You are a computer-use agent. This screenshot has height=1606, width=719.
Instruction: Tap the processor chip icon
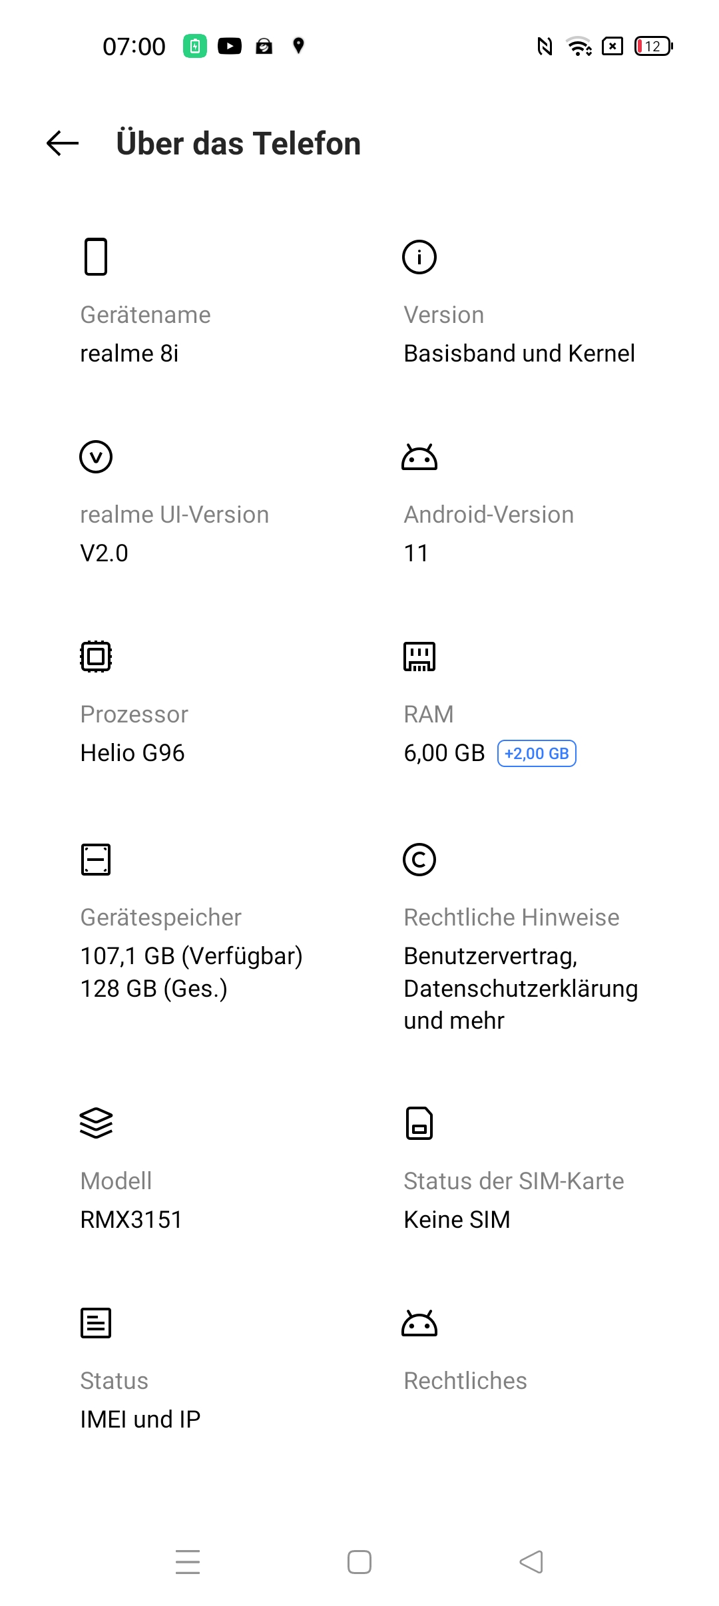pos(96,657)
